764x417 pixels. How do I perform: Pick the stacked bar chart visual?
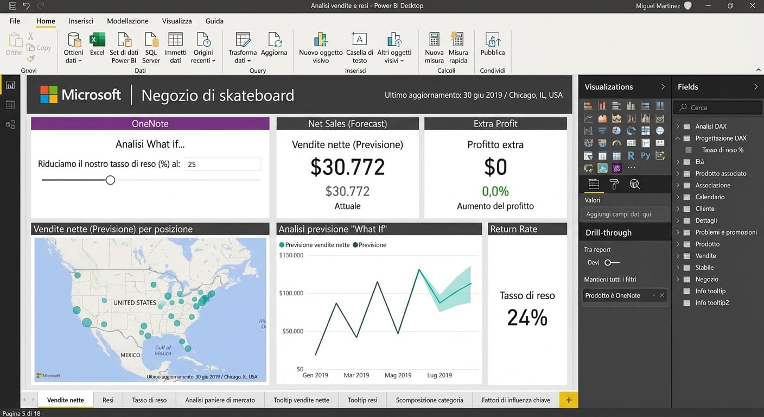point(588,105)
